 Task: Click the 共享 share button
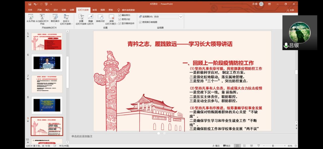pyautogui.click(x=290, y=10)
